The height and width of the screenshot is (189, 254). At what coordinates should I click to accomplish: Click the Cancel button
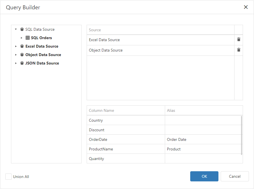click(x=235, y=176)
